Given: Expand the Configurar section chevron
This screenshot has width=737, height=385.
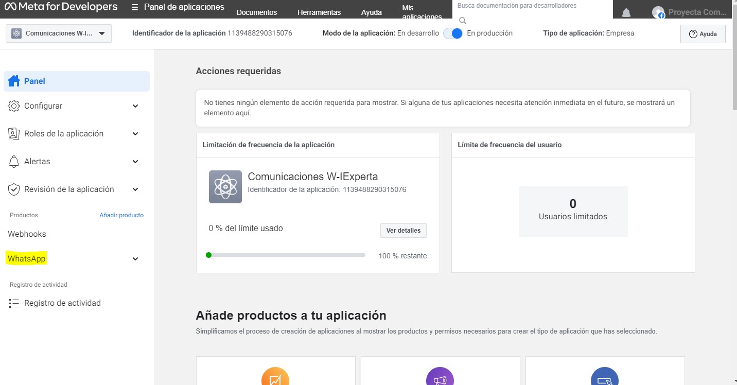Looking at the screenshot, I should click(x=135, y=106).
